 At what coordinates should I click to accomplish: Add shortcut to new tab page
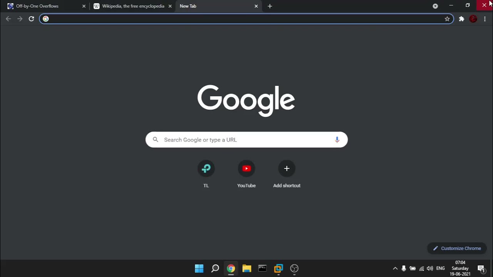tap(287, 174)
